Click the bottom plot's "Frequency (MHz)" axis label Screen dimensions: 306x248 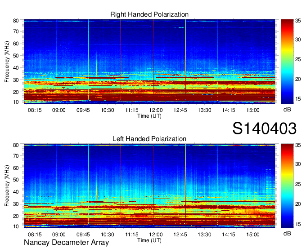click(7, 186)
